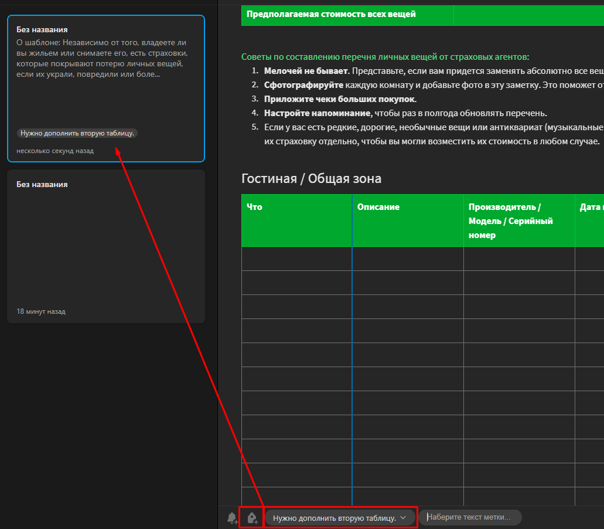The image size is (604, 529).
Task: Click the green 'Советы по составлению' heading
Action: 385,57
